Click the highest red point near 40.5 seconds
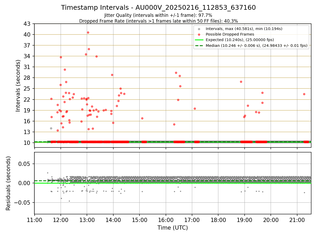Viewport: 317px width, 237px height. pyautogui.click(x=88, y=32)
